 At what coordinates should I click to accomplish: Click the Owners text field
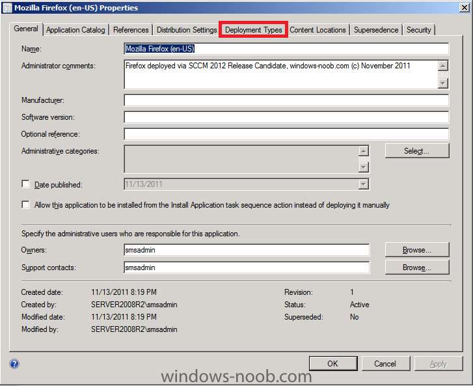click(247, 250)
